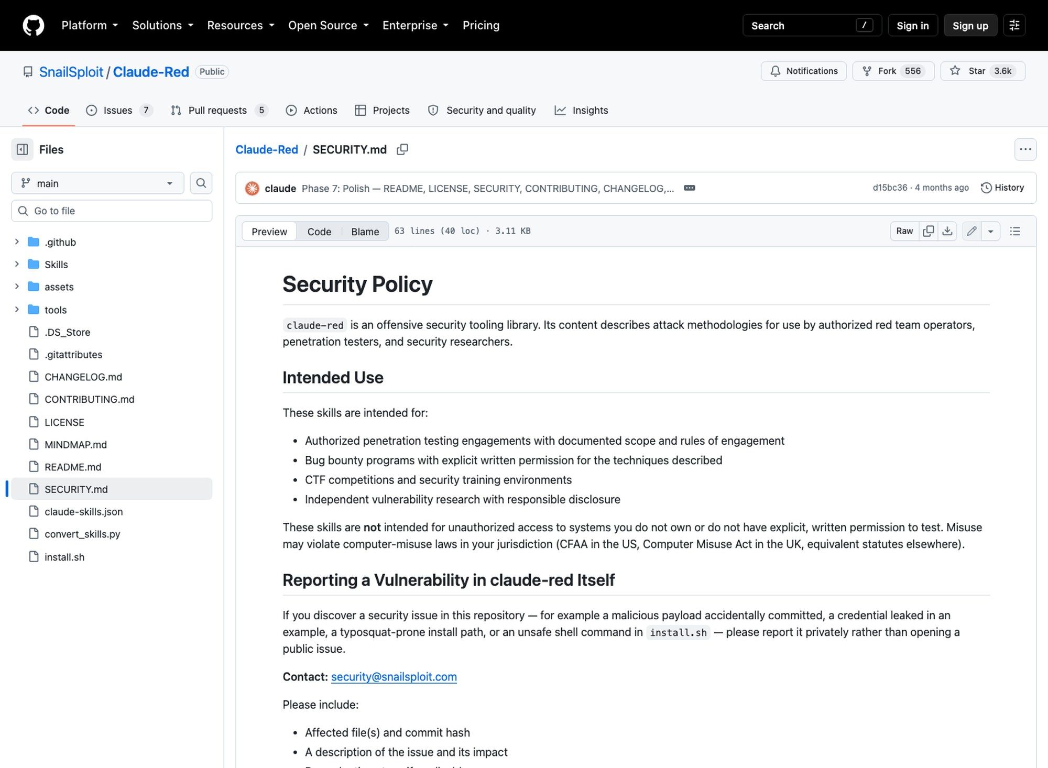Expand the .github folder
The height and width of the screenshot is (768, 1048).
(17, 242)
